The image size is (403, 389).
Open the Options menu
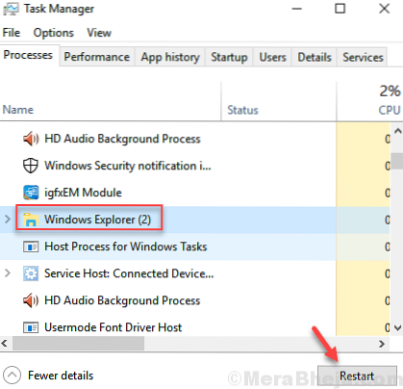(54, 33)
